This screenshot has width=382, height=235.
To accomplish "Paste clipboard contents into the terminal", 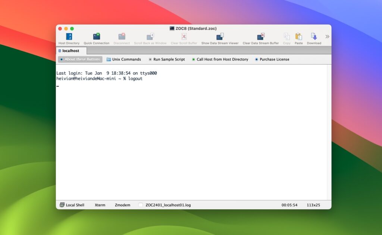I will (298, 38).
